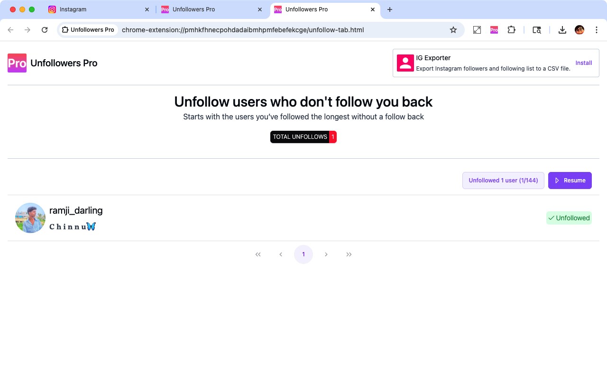Image resolution: width=607 pixels, height=379 pixels.
Task: Close the active Unfollowers Pro tab
Action: 373,9
